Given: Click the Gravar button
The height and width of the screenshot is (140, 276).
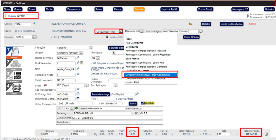Looking at the screenshot, I should [18, 9].
